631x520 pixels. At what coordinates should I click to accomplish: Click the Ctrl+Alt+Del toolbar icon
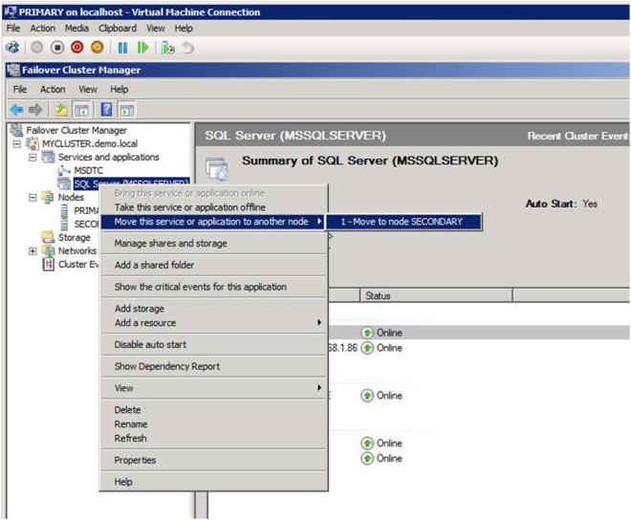[x=11, y=47]
